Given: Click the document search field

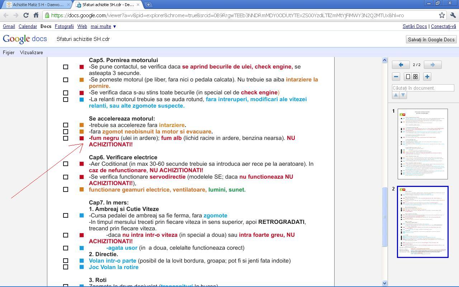Looking at the screenshot, I should tap(423, 88).
